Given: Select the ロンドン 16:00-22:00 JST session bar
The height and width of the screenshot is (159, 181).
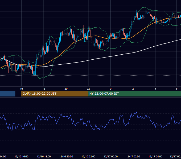Looking at the screenshot, I should click(54, 94).
